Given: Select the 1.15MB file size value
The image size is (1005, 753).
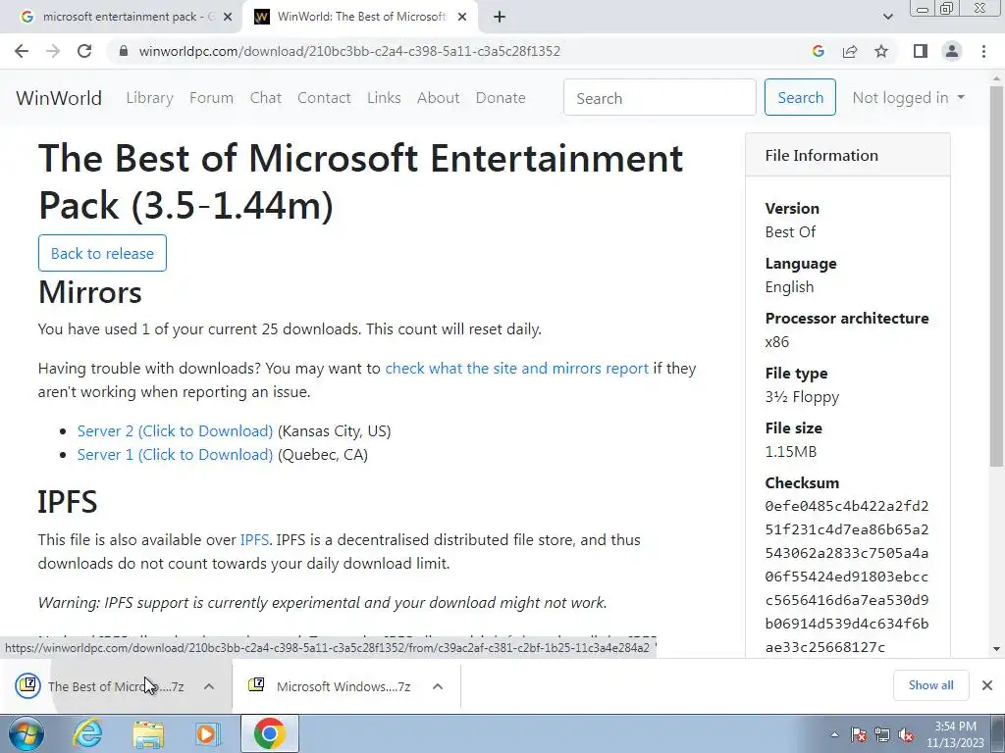Looking at the screenshot, I should point(790,451).
